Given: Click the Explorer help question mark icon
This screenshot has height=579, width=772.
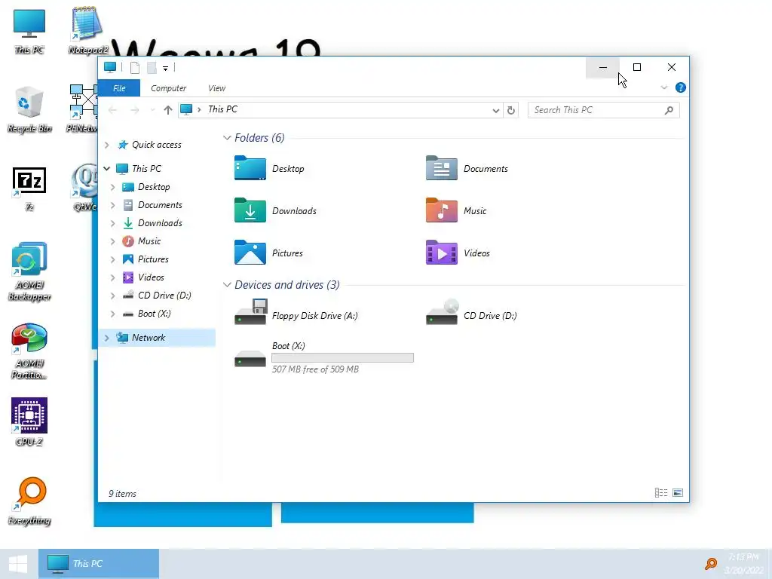Looking at the screenshot, I should [681, 87].
